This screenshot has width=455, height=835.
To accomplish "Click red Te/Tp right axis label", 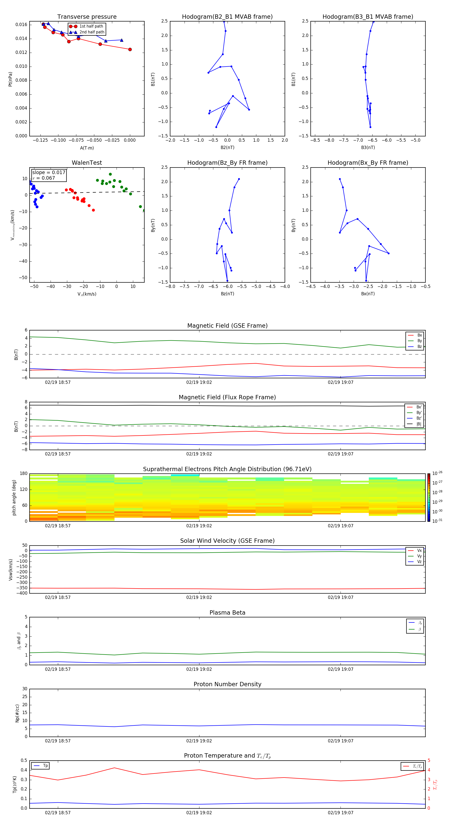I will [435, 784].
